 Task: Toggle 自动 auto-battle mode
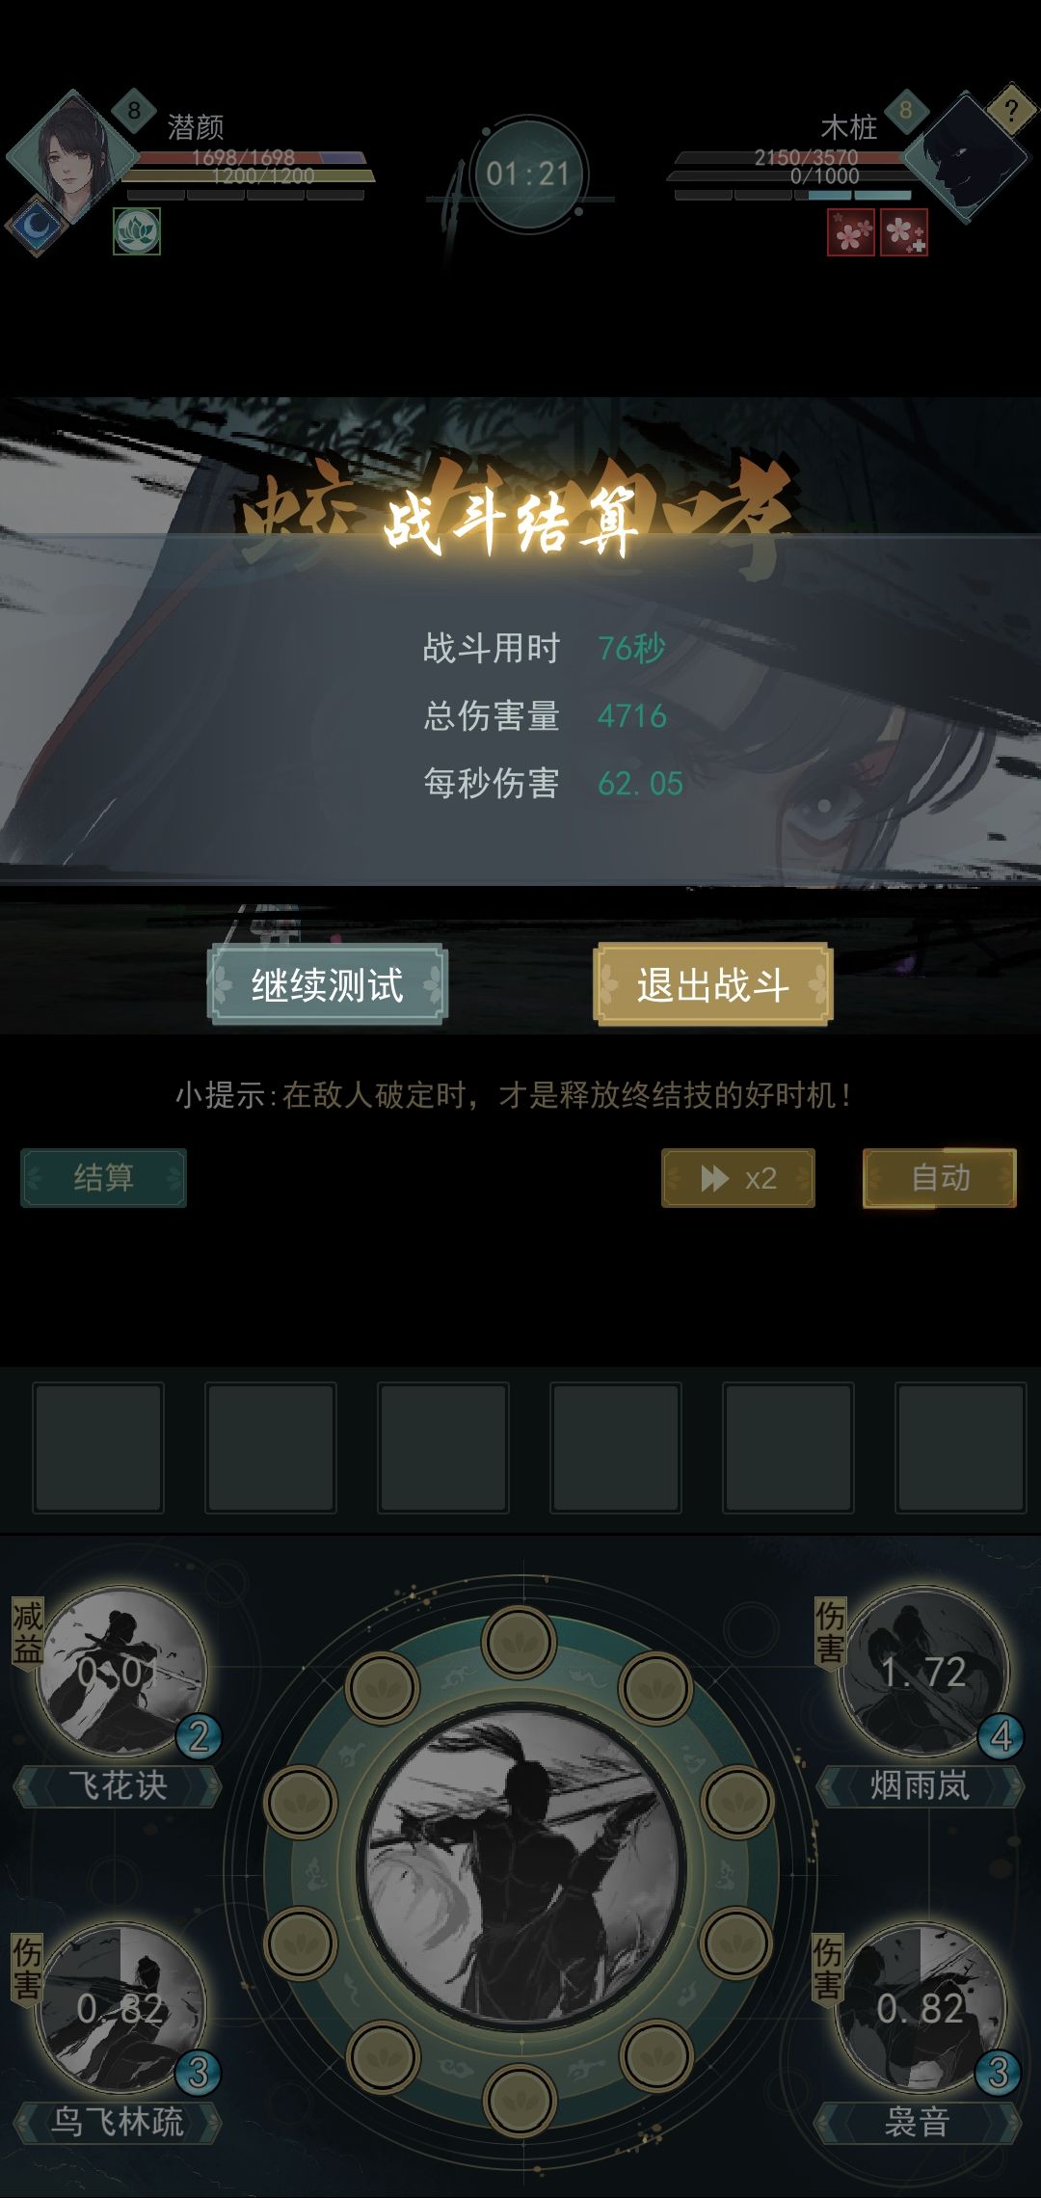pos(940,1177)
